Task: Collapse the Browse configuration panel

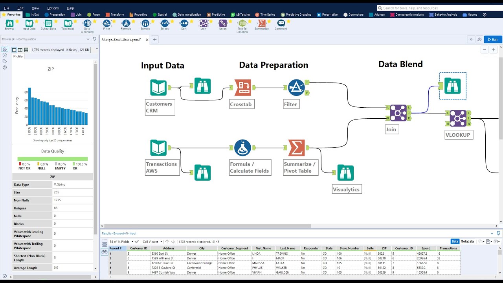Action: 88,39
